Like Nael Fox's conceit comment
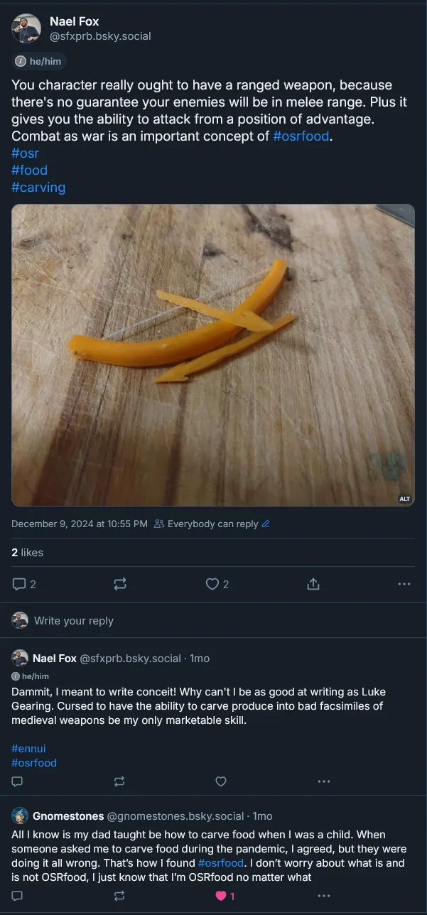The image size is (427, 915). click(x=221, y=781)
